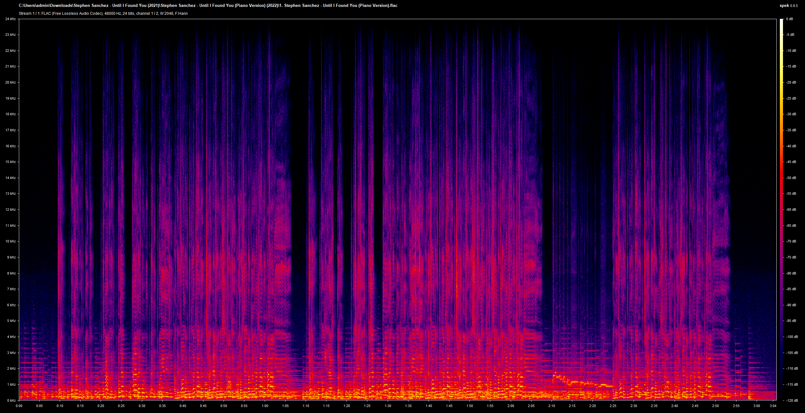Click the "1:00" time label
The image size is (805, 413).
(265, 405)
